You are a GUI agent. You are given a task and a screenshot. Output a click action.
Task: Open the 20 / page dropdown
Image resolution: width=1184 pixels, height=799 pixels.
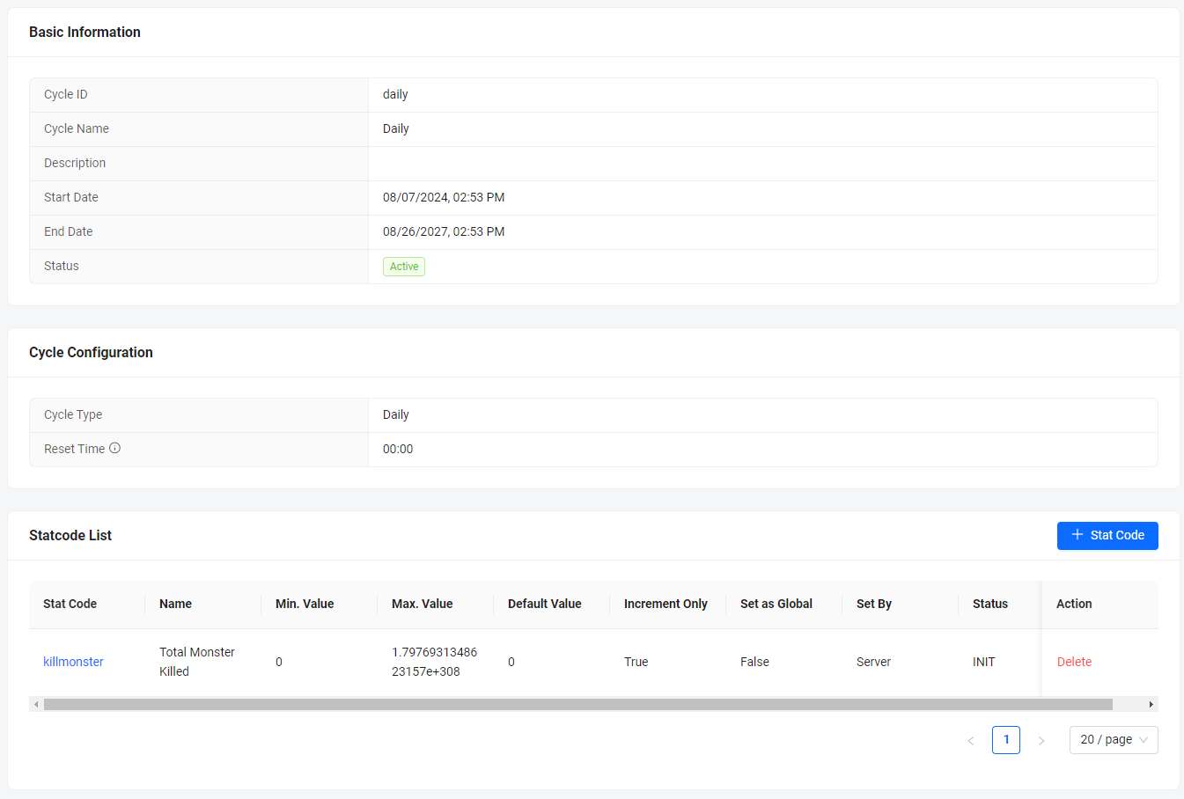(1114, 740)
